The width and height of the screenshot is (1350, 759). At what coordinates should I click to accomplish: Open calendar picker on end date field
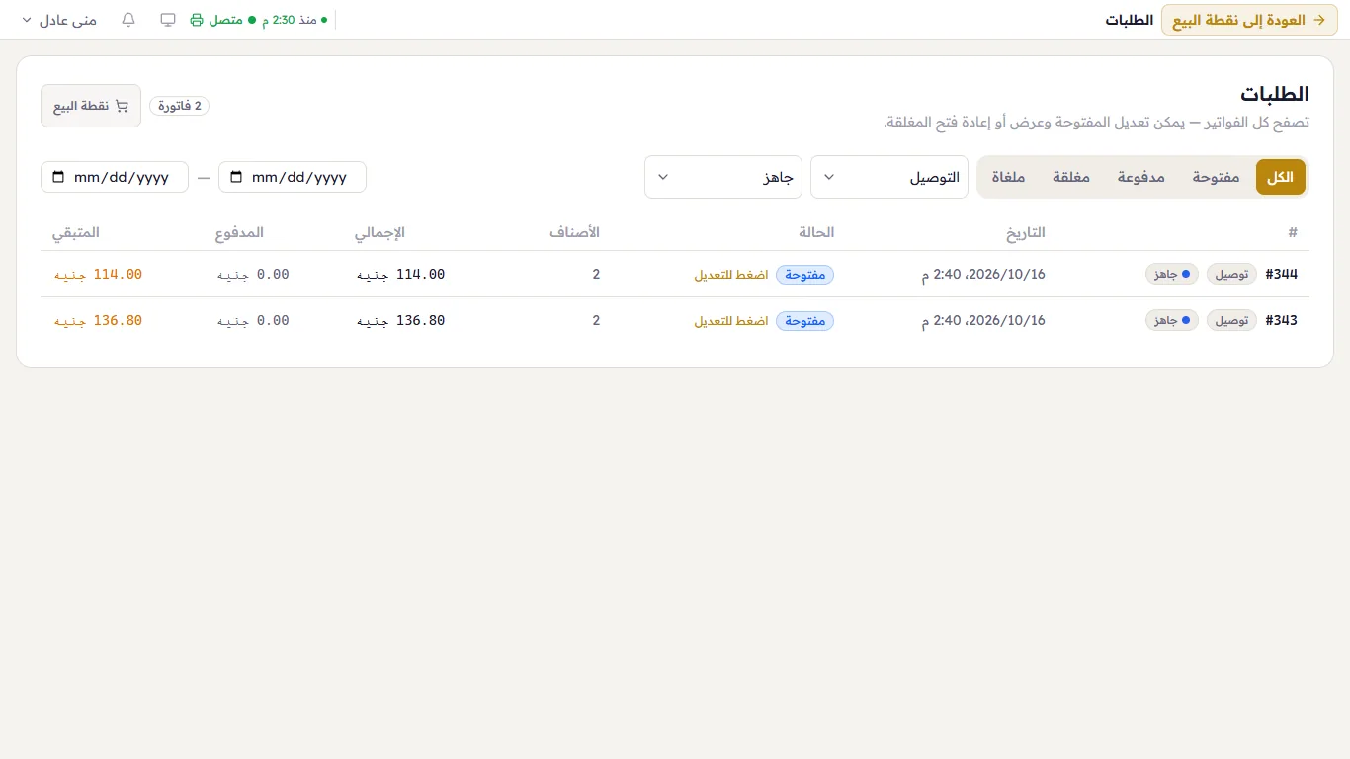click(58, 177)
